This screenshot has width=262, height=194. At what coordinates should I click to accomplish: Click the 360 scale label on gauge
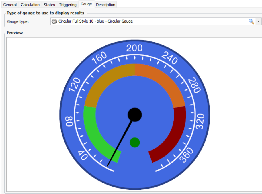coord(187,155)
